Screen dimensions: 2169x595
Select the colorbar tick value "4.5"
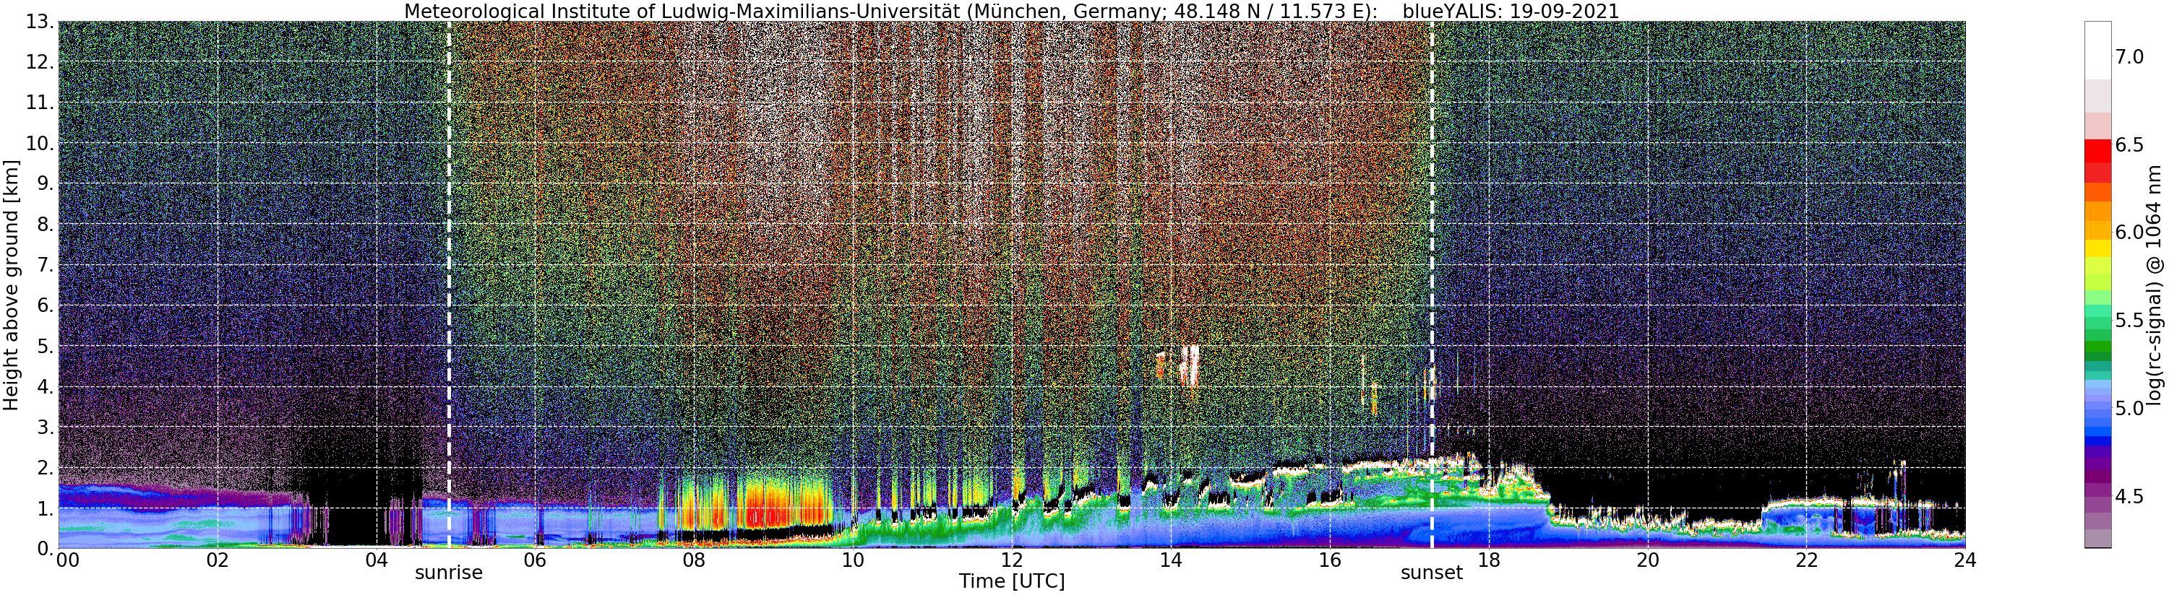(2129, 497)
